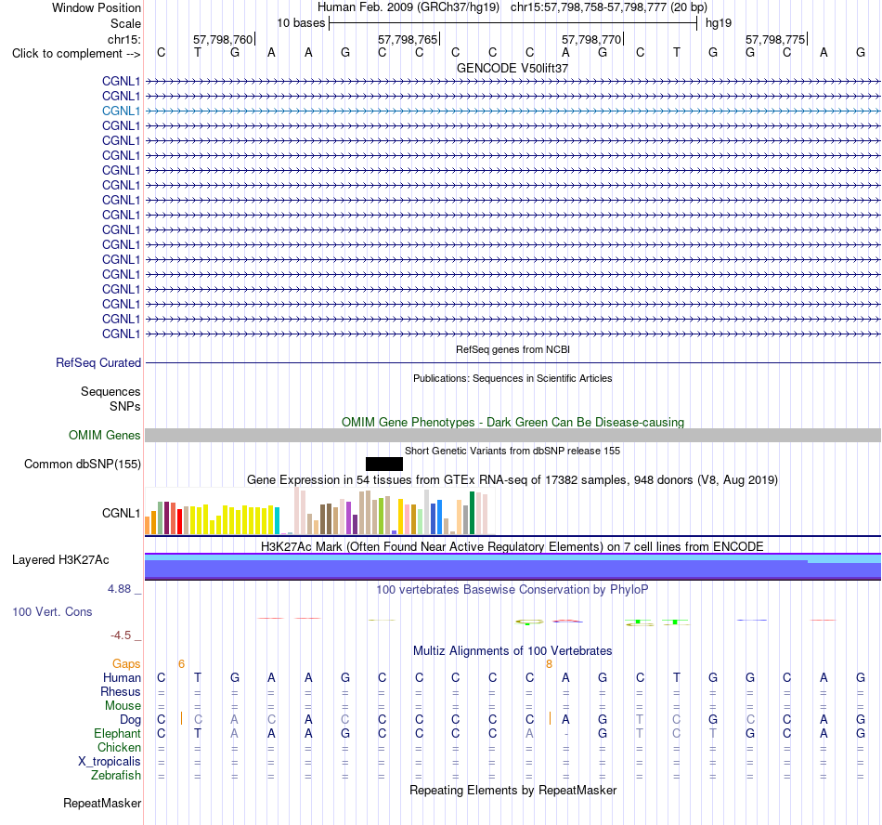
Task: Click 'Multiz Alignments of 100 Vertebrates' title
Action: 512,650
